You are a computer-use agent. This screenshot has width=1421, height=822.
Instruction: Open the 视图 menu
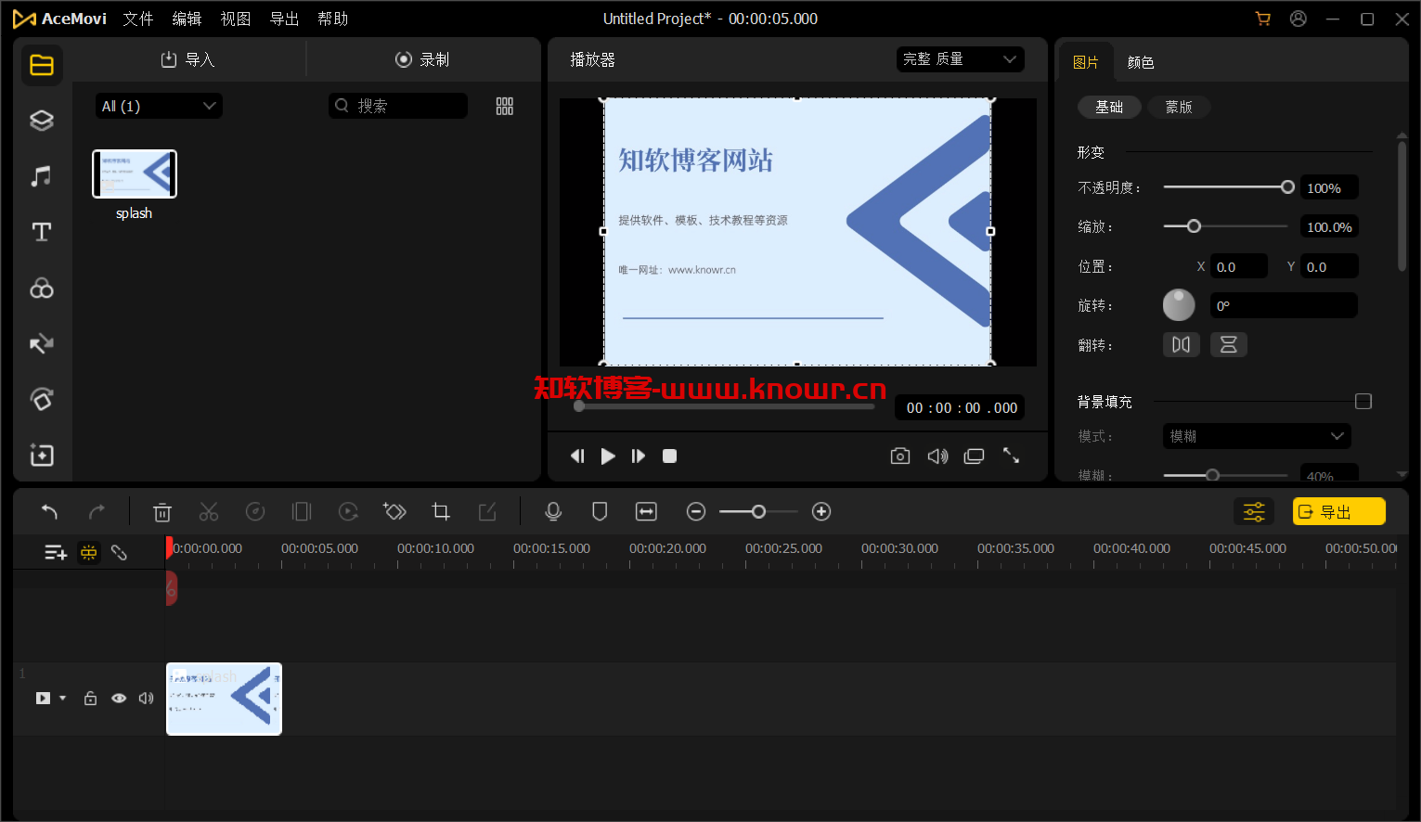236,19
